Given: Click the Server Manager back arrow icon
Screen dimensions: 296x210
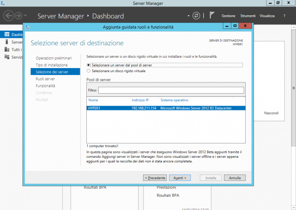Looking at the screenshot, I should pos(8,16).
